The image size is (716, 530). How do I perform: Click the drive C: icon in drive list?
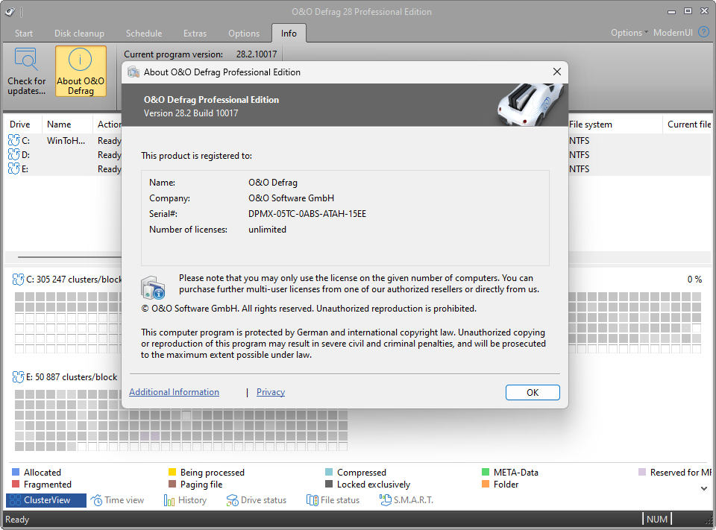click(14, 140)
